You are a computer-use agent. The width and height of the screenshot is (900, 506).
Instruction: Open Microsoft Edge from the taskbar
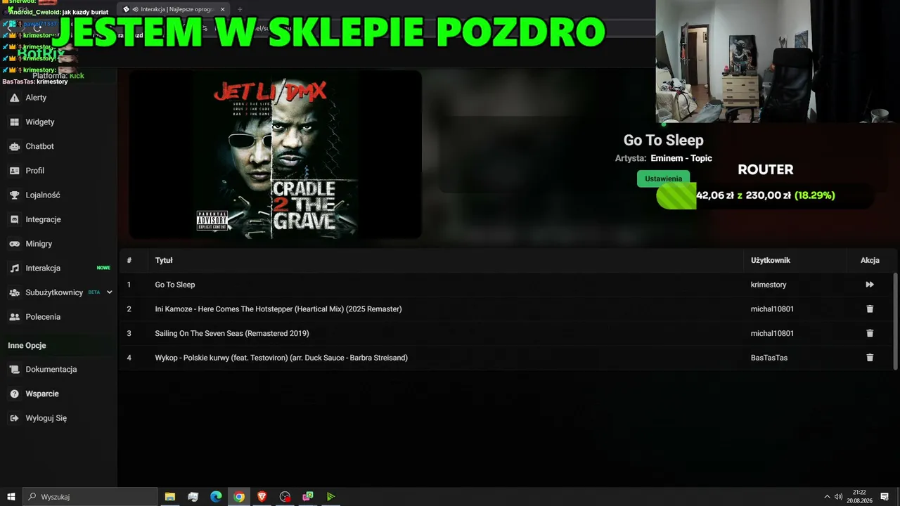click(216, 497)
